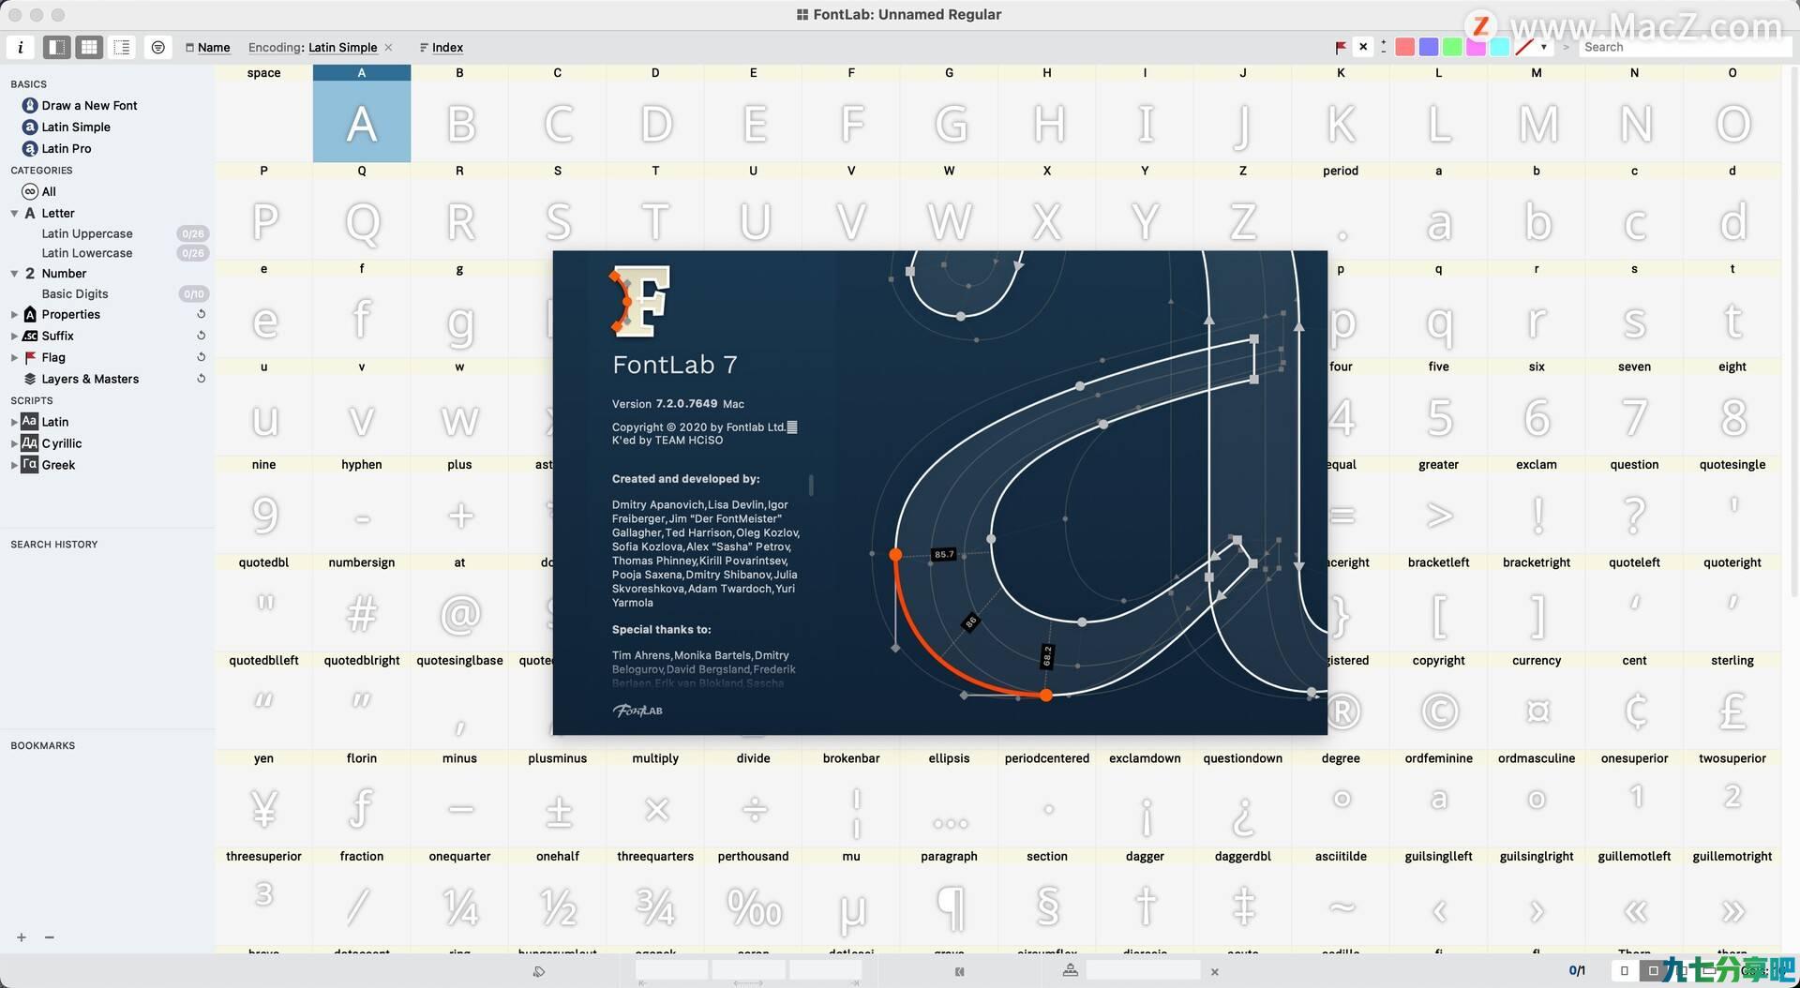Select Latin Uppercase filter

click(x=87, y=233)
